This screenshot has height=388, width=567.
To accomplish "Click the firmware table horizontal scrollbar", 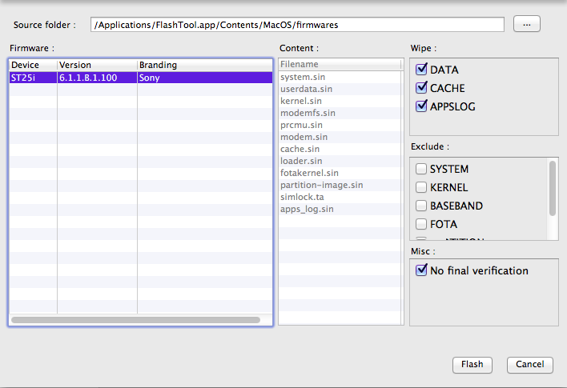I will [136, 320].
